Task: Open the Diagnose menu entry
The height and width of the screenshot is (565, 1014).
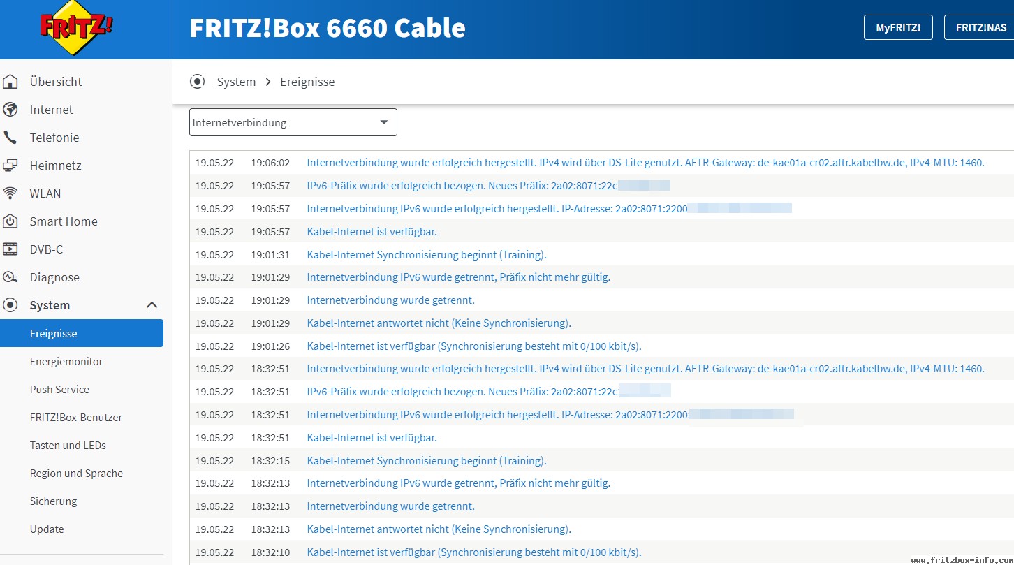Action: (x=54, y=277)
